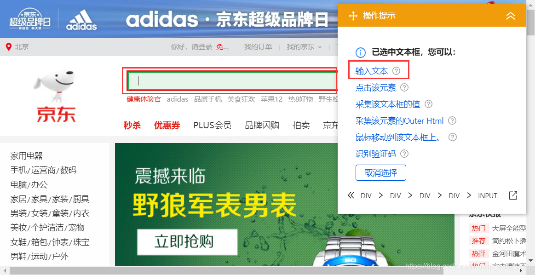The width and height of the screenshot is (535, 275).
Task: Open help icon next to 点击该元素
Action: click(404, 88)
